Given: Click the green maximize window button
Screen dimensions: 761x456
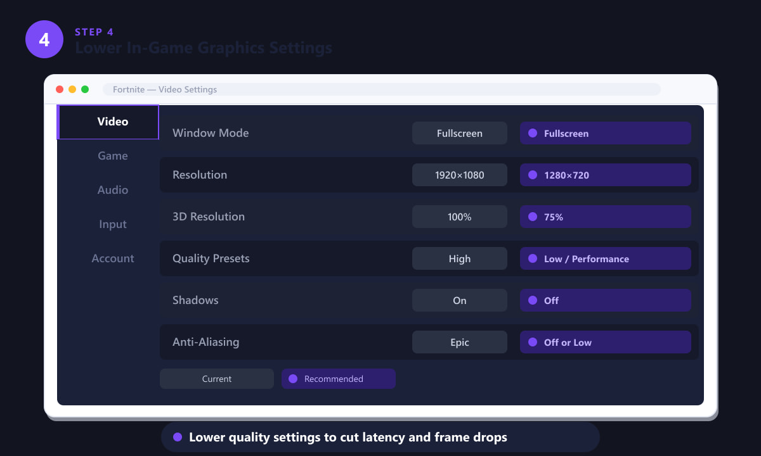Looking at the screenshot, I should click(x=85, y=89).
